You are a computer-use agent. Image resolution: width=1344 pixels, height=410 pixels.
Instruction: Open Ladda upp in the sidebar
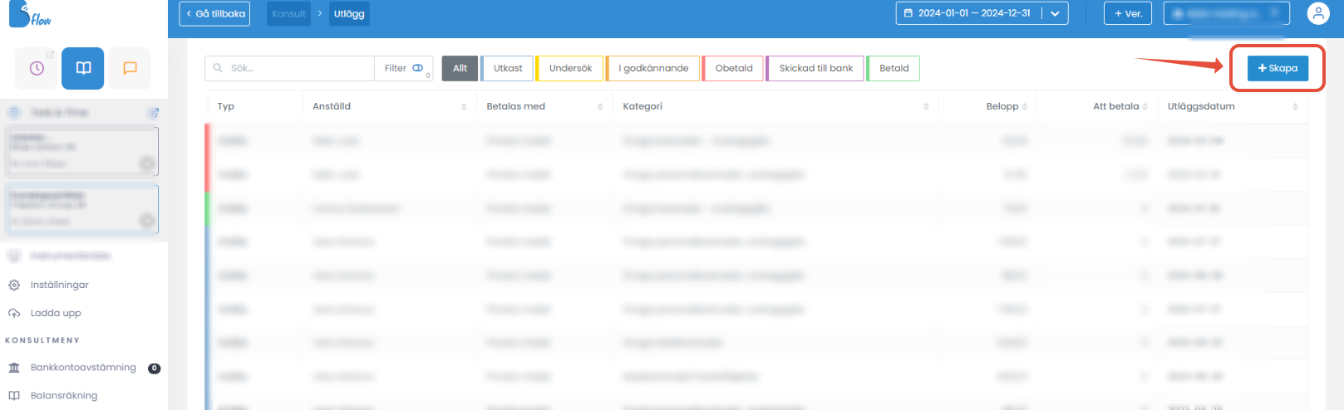coord(56,313)
